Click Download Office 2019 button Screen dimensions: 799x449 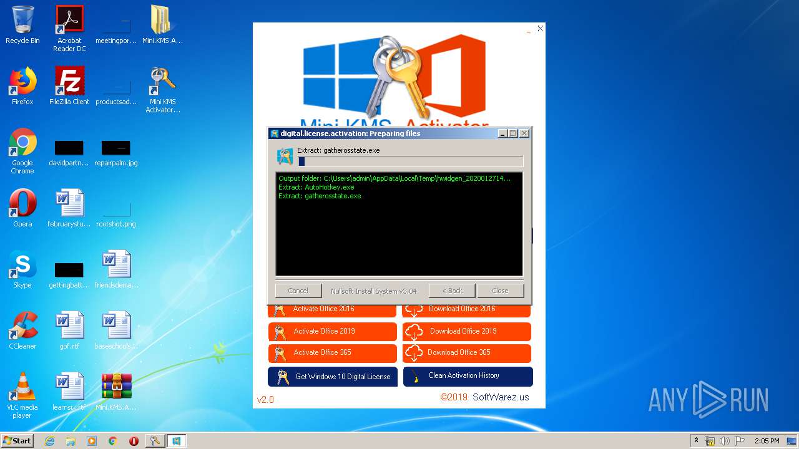467,332
